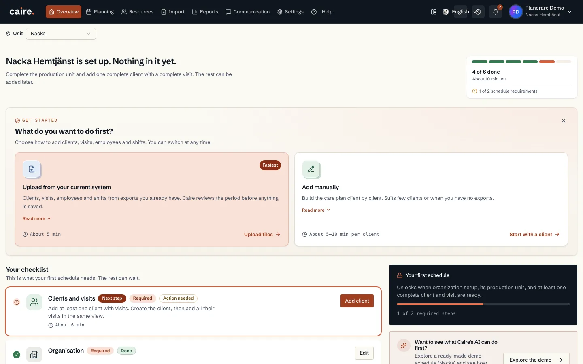This screenshot has height=364, width=583.
Task: Open the layout panels icon in top bar
Action: click(434, 12)
